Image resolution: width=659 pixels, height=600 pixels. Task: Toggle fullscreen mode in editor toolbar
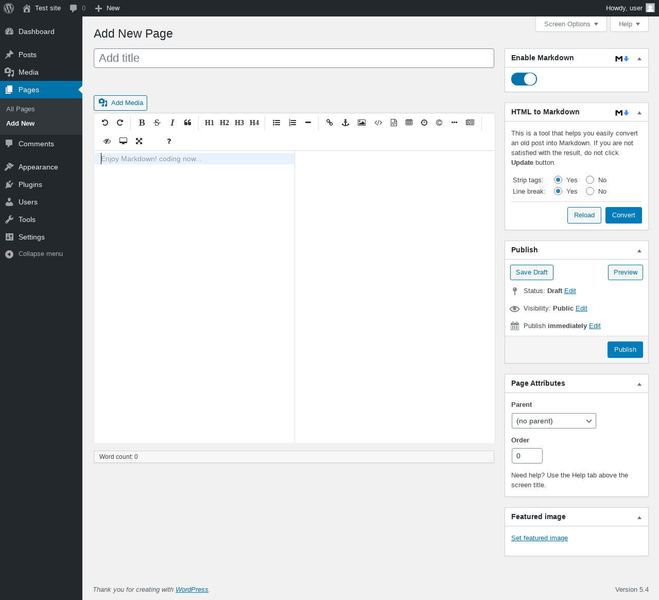click(139, 141)
